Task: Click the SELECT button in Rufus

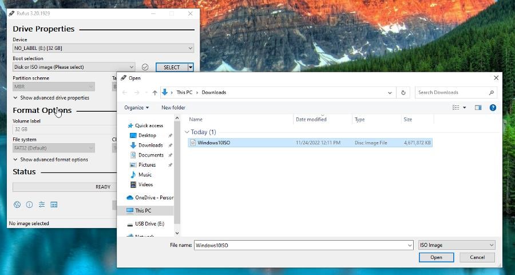Action: pos(172,68)
